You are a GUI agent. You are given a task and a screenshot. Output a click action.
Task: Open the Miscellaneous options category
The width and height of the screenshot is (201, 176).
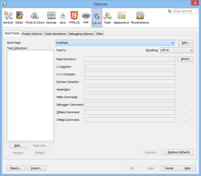140,18
